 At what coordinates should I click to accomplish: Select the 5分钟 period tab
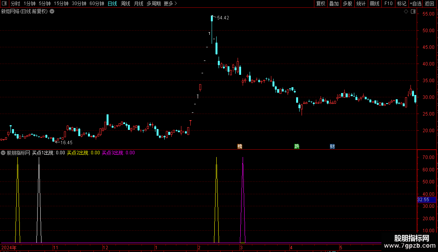(x=45, y=3)
